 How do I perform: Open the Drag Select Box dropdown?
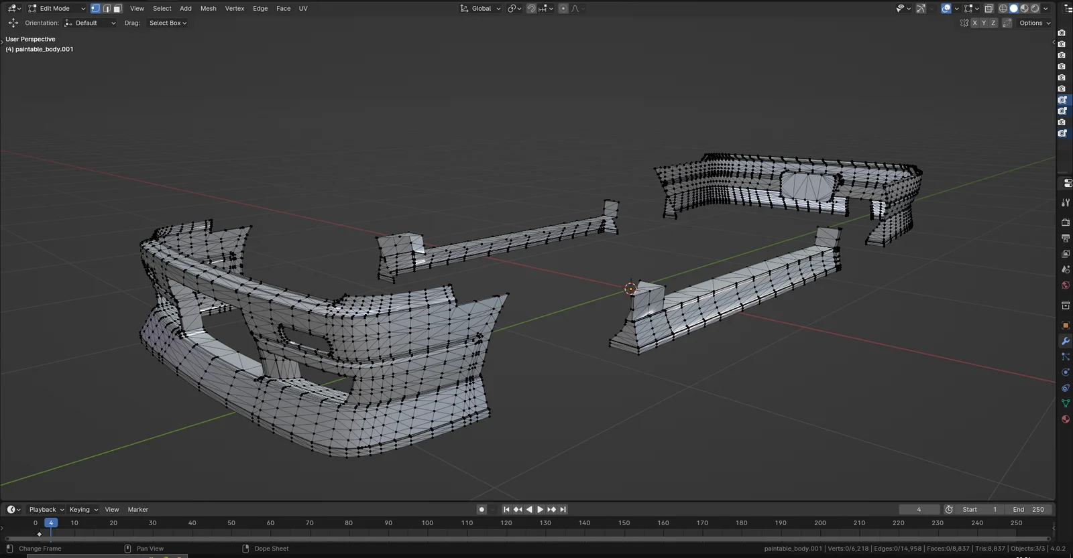[168, 23]
